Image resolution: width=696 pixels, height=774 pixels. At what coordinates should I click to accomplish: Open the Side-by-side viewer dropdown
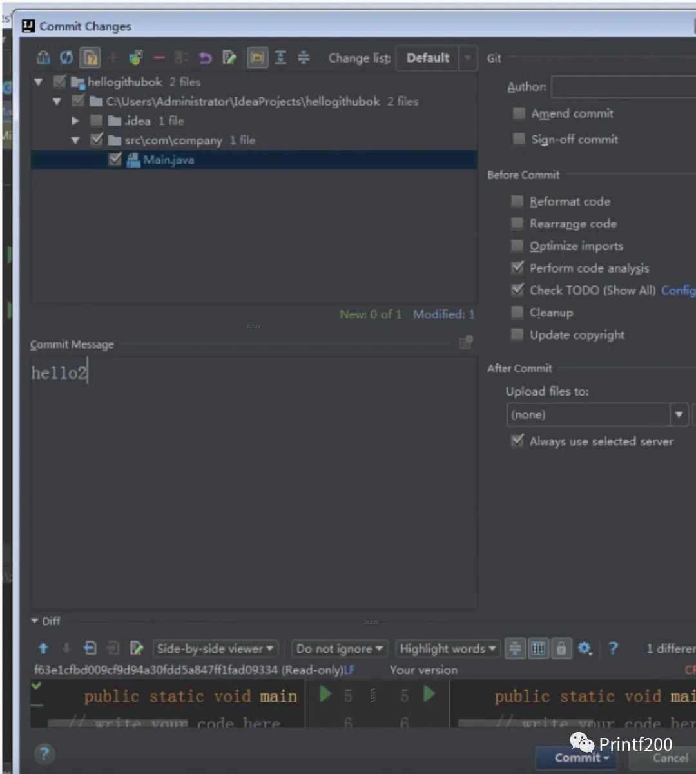point(215,649)
